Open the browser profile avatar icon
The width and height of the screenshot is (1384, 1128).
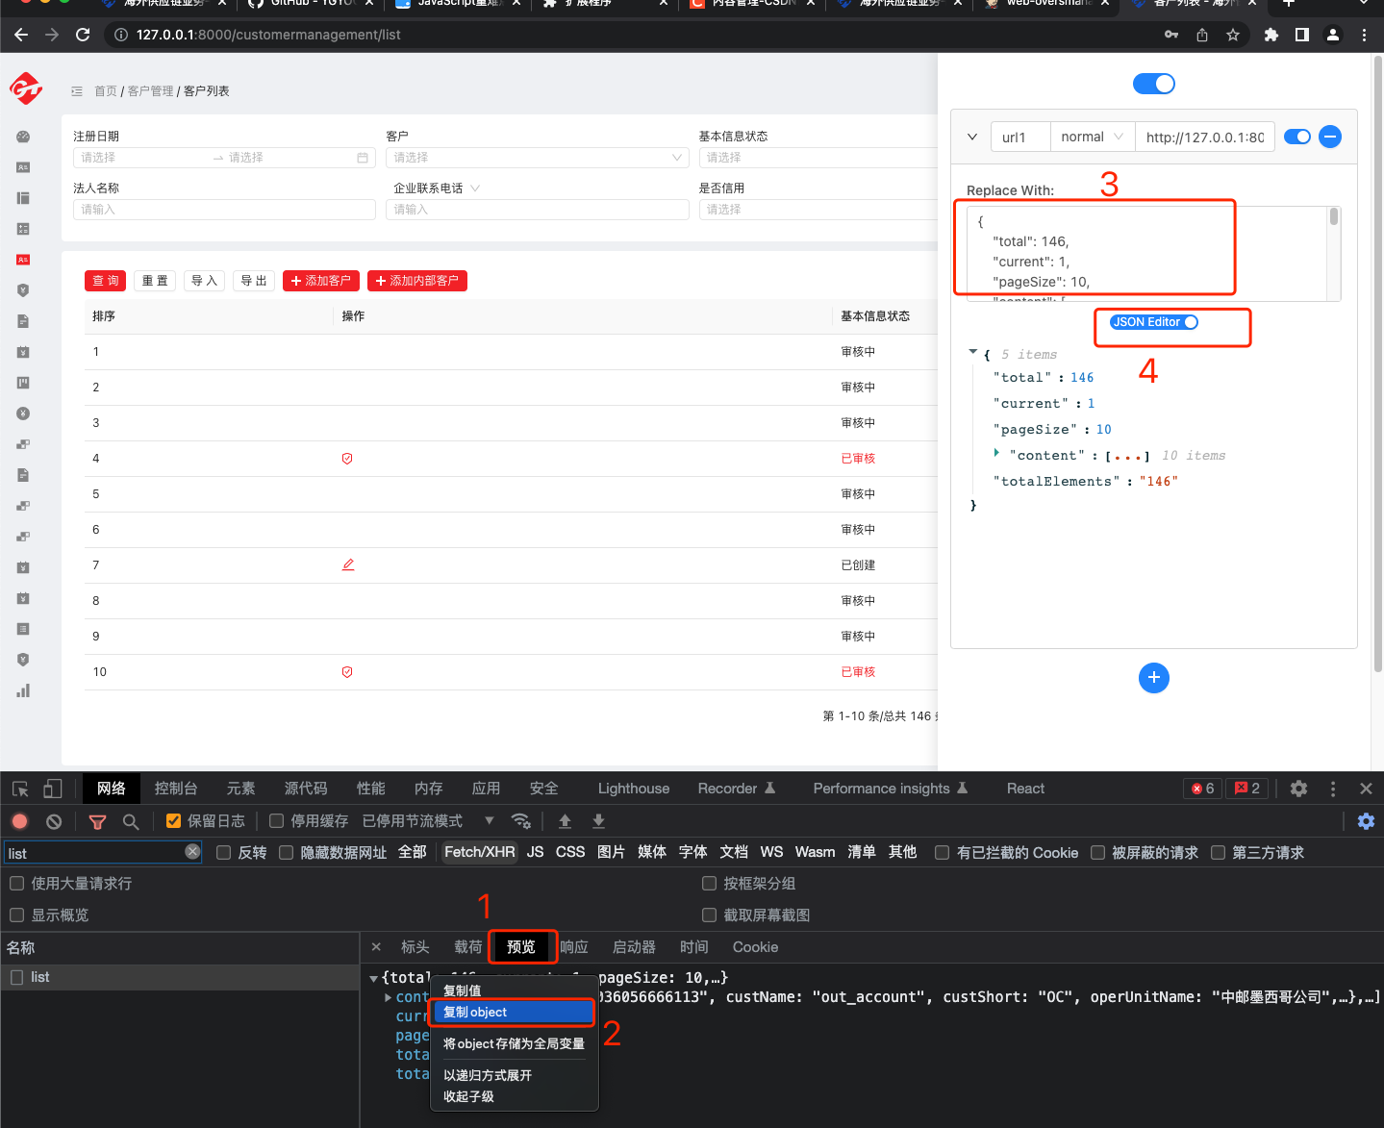pos(1333,35)
